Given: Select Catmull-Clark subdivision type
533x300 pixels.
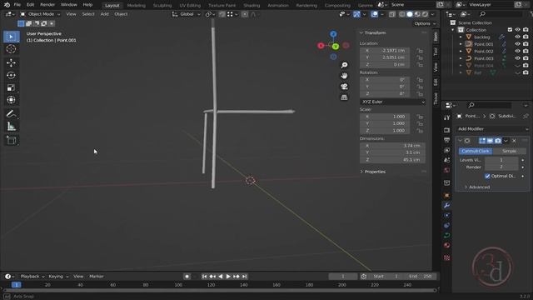Looking at the screenshot, I should [x=475, y=151].
